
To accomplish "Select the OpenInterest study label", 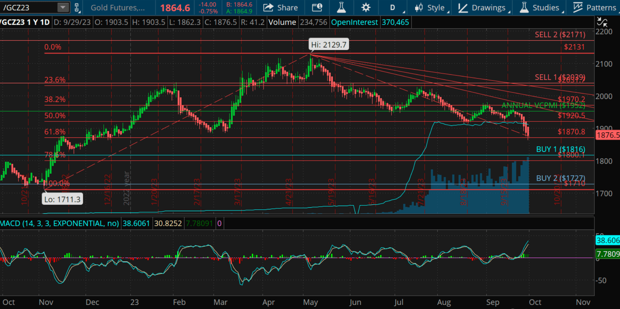I will pyautogui.click(x=354, y=23).
